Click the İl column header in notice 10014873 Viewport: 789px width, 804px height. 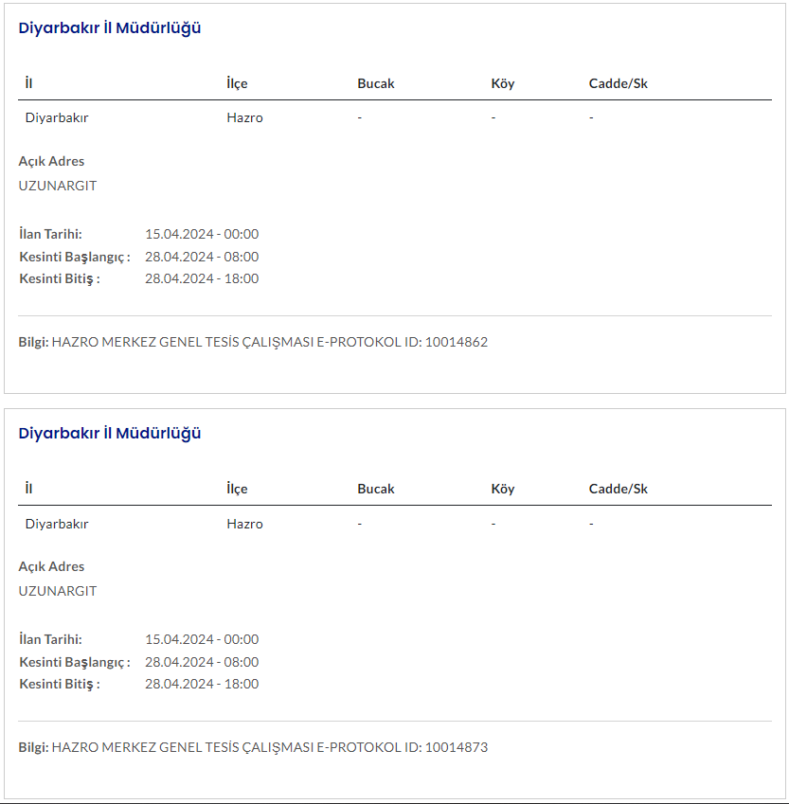coord(29,489)
